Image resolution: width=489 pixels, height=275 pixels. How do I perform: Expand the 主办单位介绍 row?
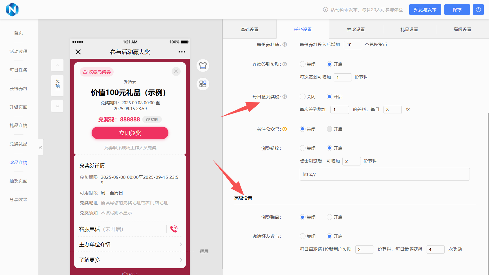click(130, 244)
